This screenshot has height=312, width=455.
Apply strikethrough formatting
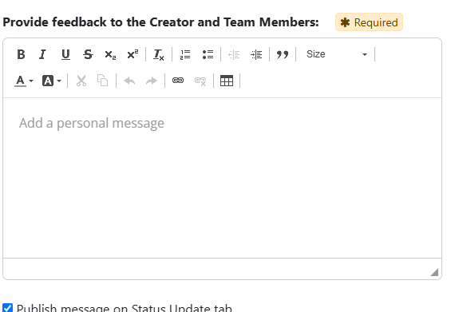coord(88,54)
